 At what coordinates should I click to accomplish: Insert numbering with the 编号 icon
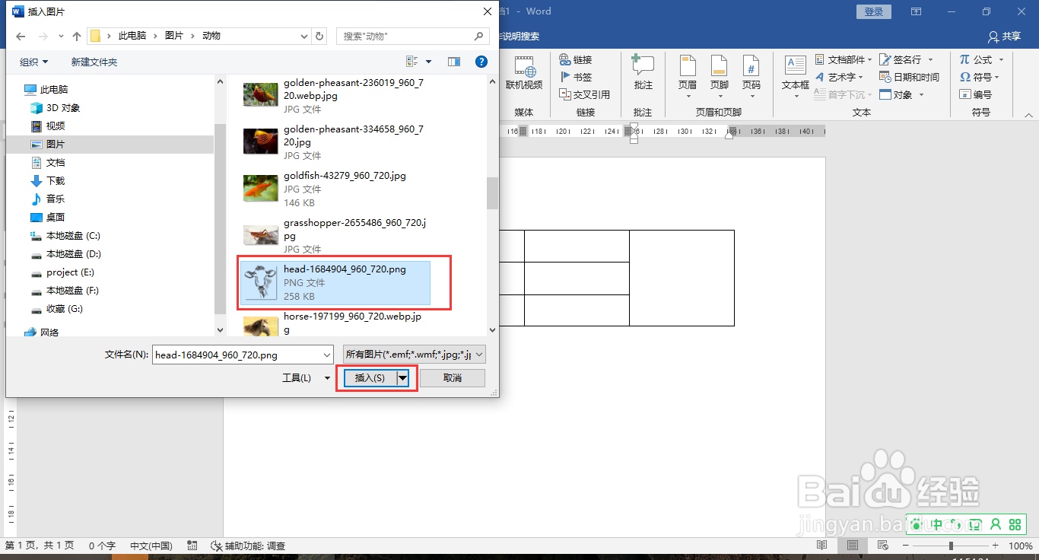[x=965, y=94]
